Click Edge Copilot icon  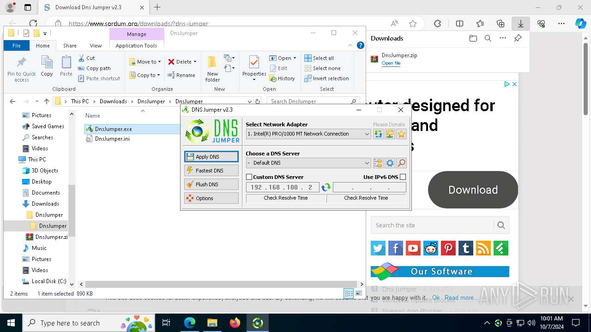580,24
